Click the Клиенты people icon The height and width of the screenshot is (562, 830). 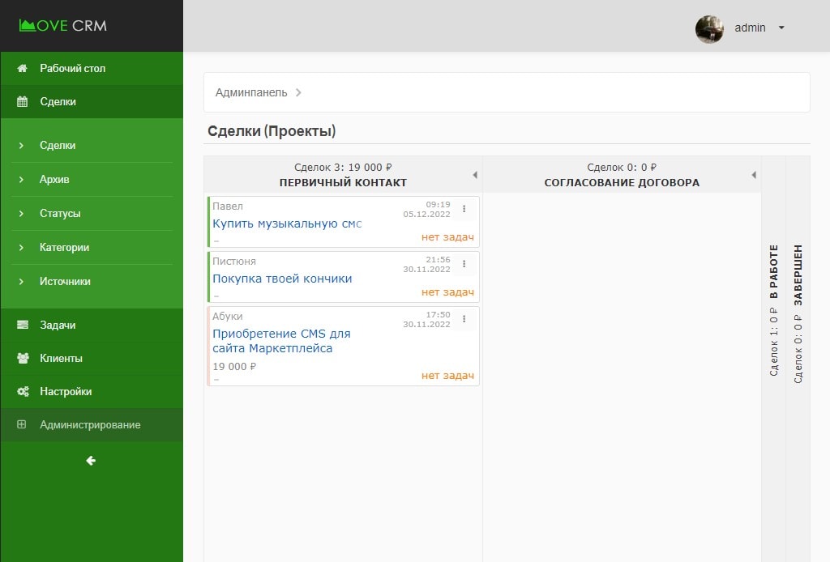[x=23, y=358]
